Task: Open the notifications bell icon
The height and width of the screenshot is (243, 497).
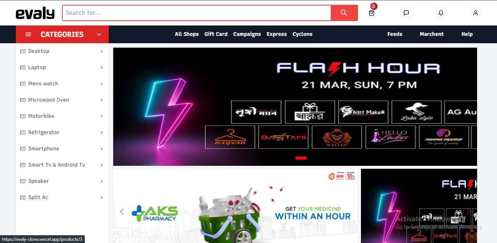Action: coord(441,13)
